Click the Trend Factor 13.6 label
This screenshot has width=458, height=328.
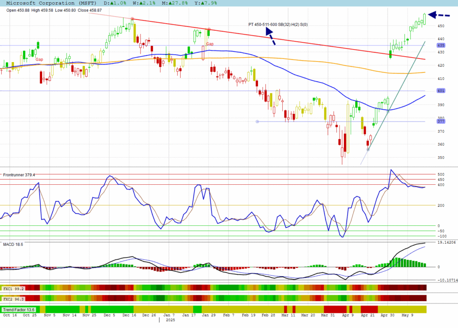click(19, 310)
